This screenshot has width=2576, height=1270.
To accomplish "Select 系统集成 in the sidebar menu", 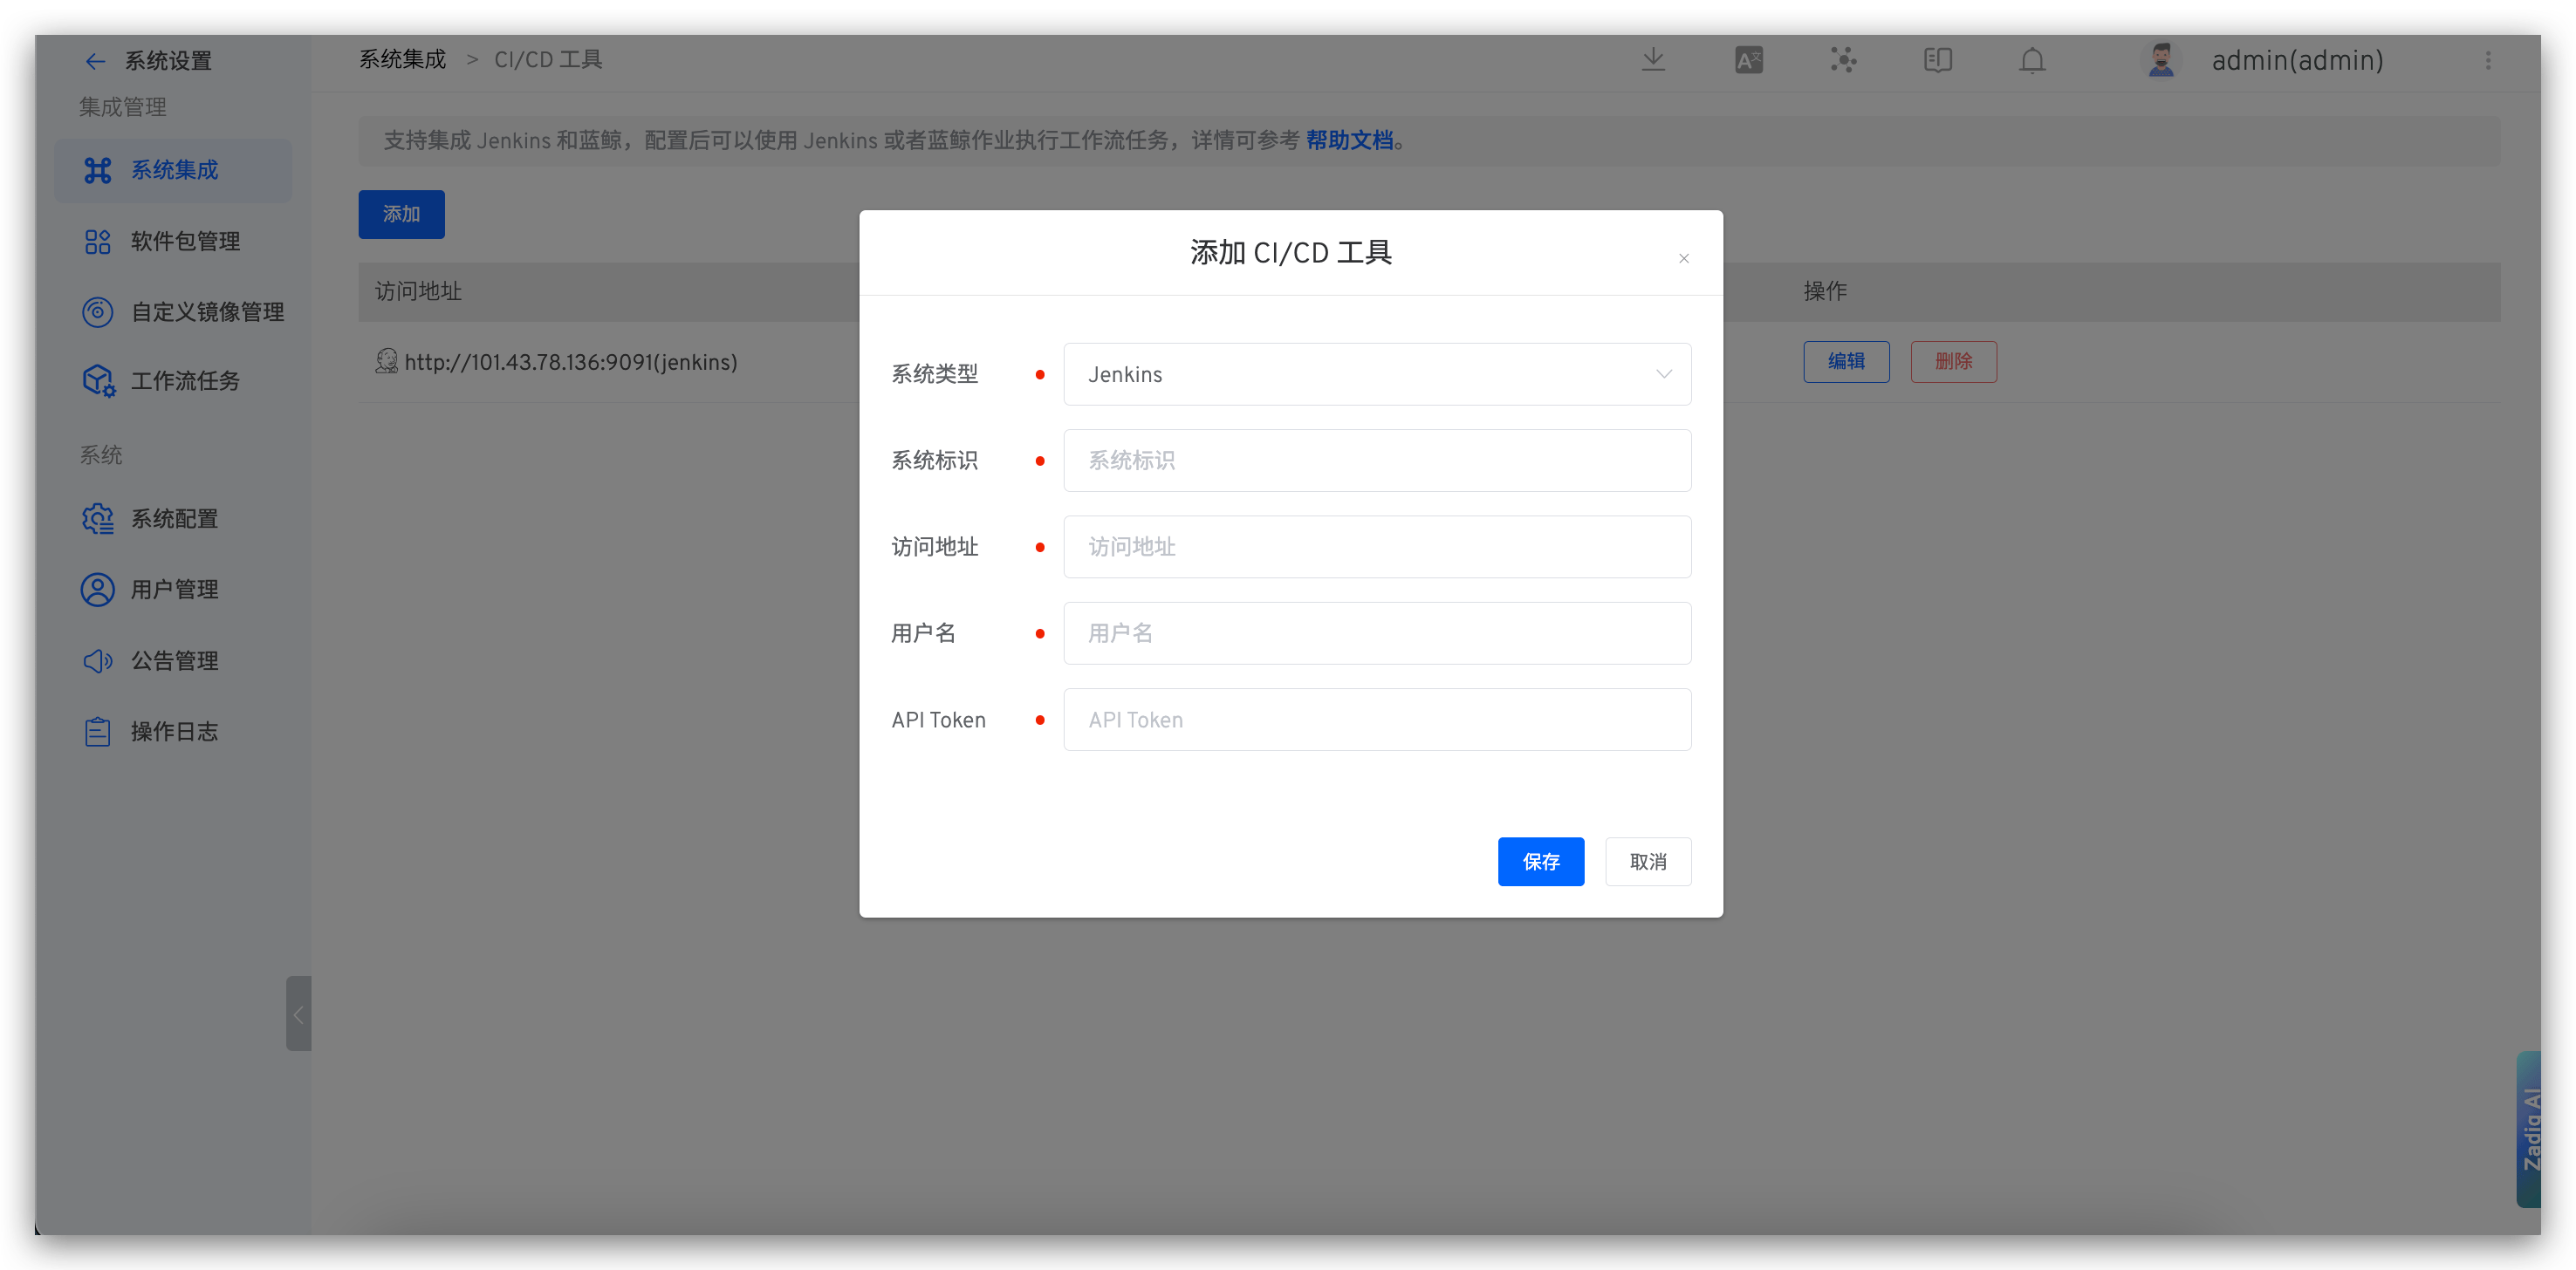I will [x=173, y=170].
